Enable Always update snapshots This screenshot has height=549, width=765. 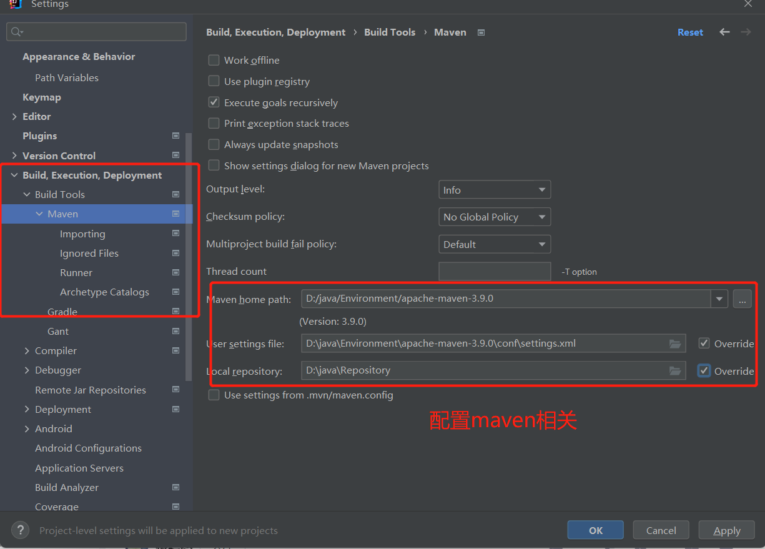[x=214, y=144]
